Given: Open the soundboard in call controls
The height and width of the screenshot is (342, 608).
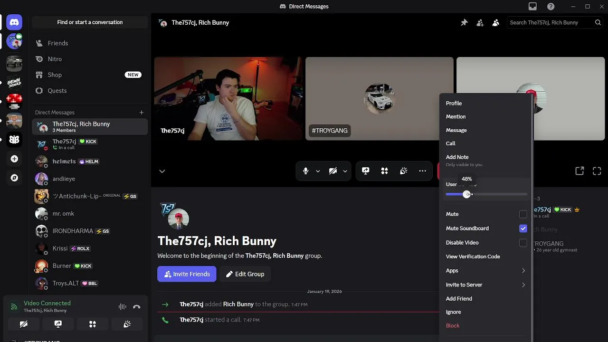Looking at the screenshot, I should (x=403, y=171).
